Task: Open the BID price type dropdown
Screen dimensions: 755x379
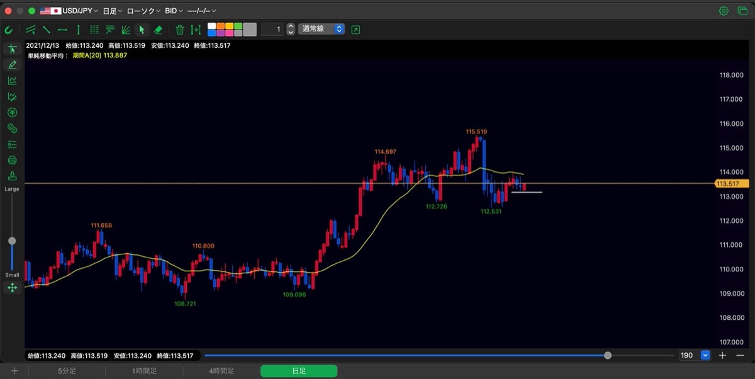Action: pos(174,11)
